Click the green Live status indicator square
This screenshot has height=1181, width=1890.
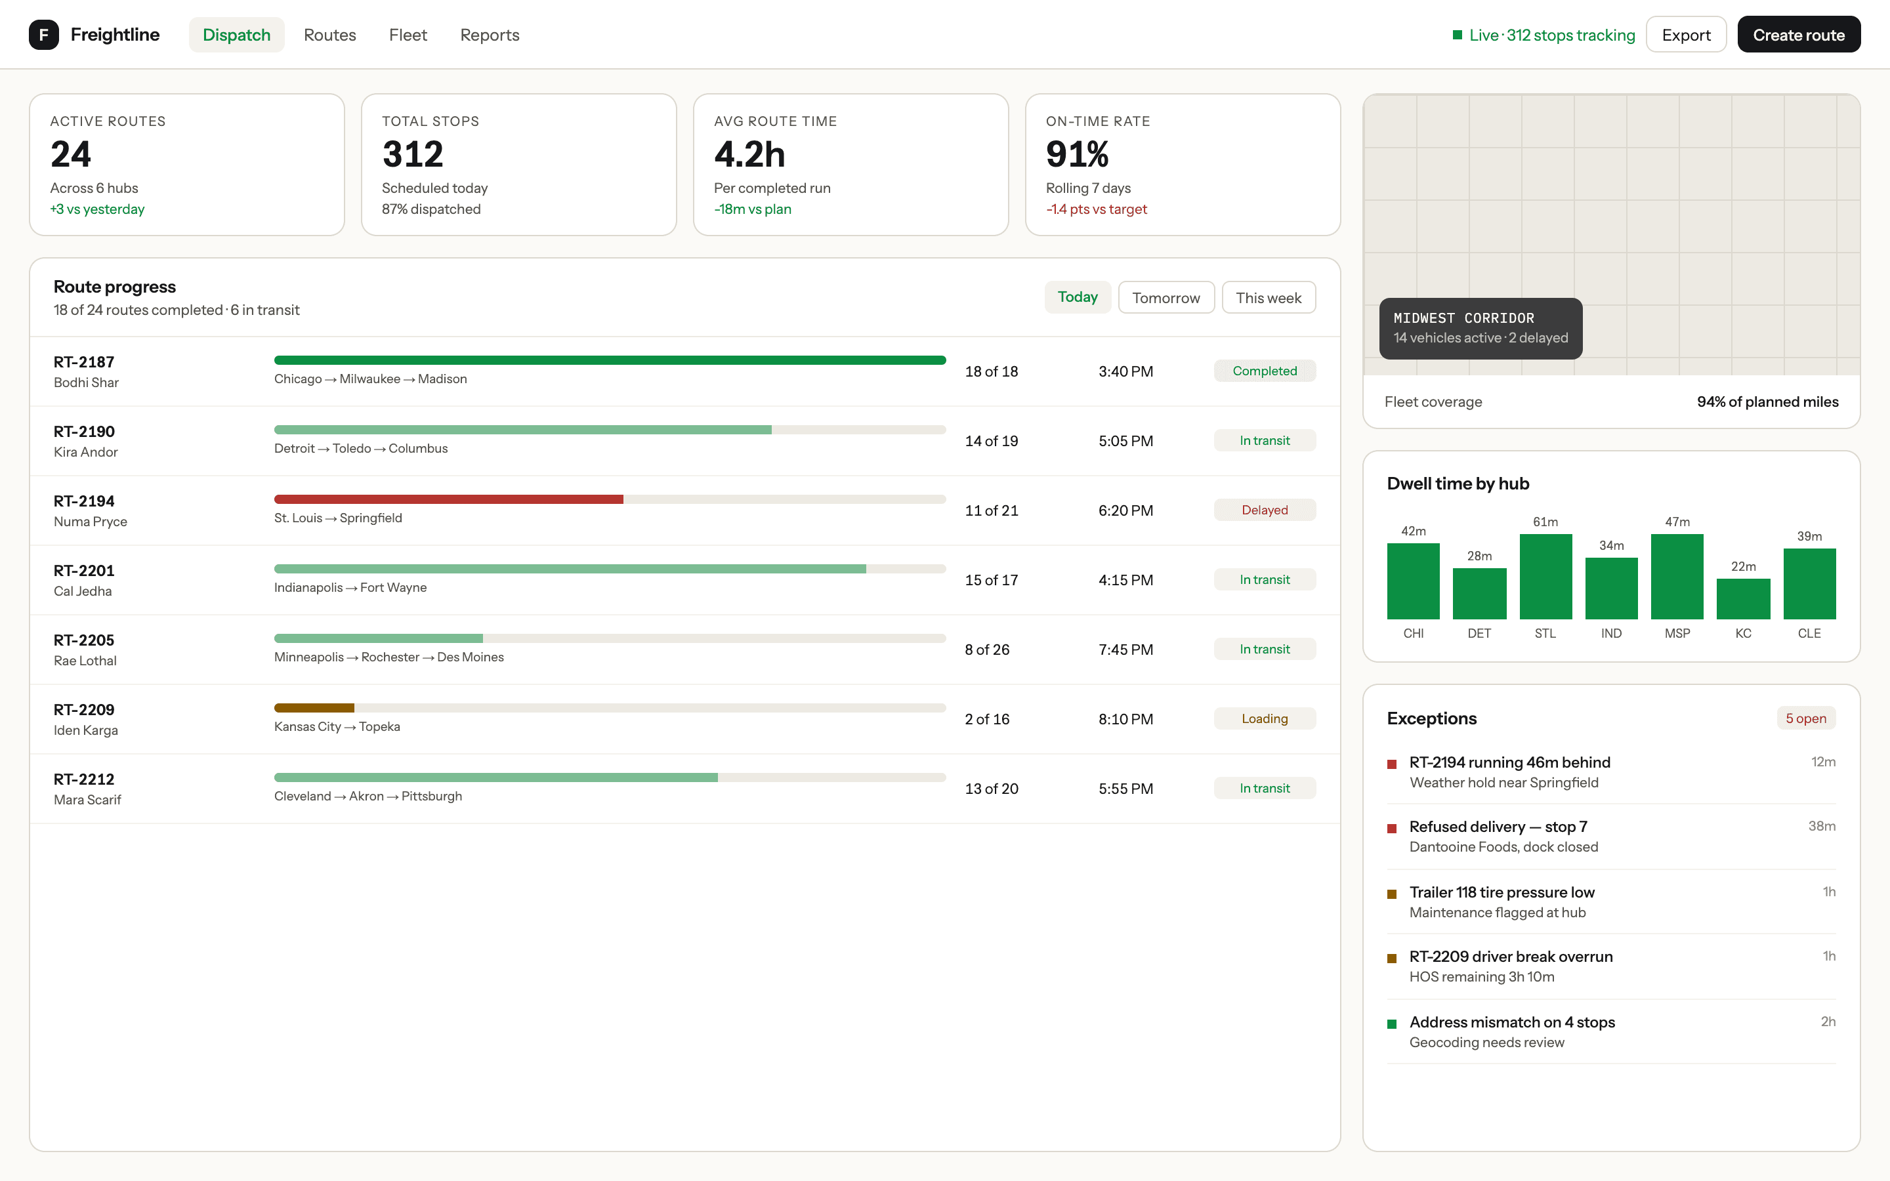point(1457,34)
